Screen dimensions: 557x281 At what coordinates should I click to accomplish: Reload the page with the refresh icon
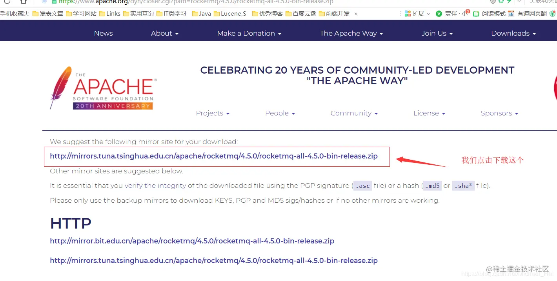pyautogui.click(x=7, y=2)
